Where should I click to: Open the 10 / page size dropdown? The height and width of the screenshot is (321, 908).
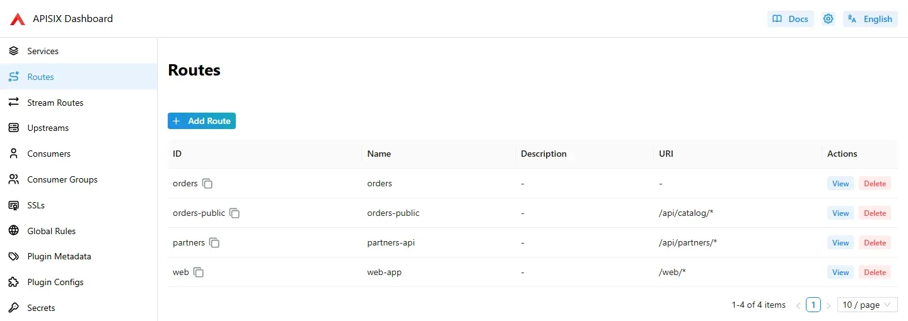point(868,305)
